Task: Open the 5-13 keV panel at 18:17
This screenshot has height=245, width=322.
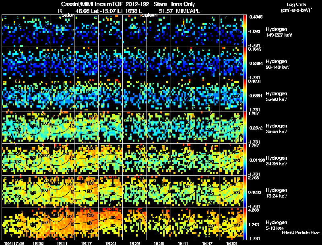Action: click(86, 224)
